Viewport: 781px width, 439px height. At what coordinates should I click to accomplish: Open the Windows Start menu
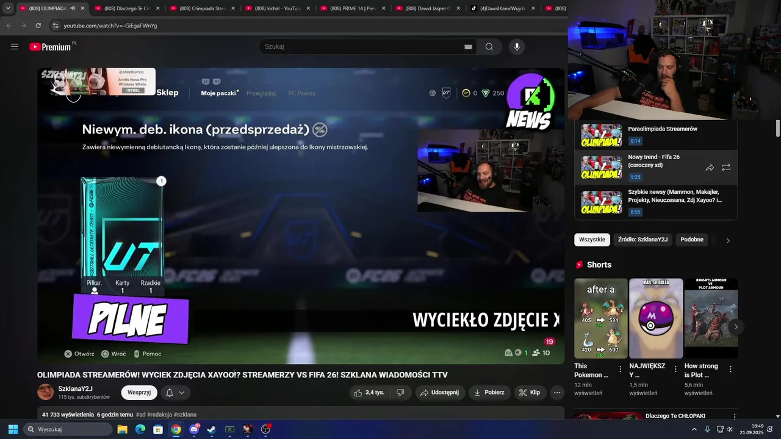tap(13, 429)
